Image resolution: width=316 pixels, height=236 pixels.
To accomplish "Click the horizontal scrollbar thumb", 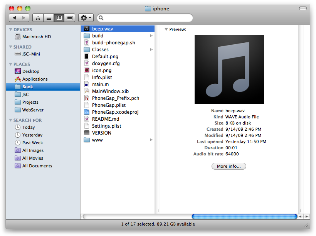I will coord(244,217).
